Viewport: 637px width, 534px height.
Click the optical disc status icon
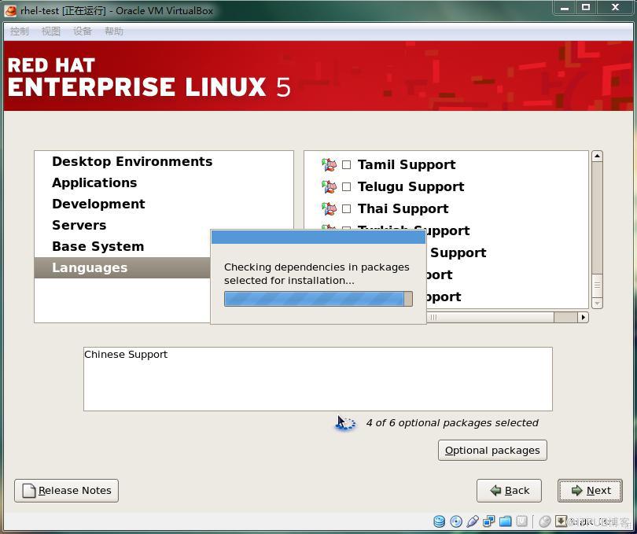coord(456,521)
